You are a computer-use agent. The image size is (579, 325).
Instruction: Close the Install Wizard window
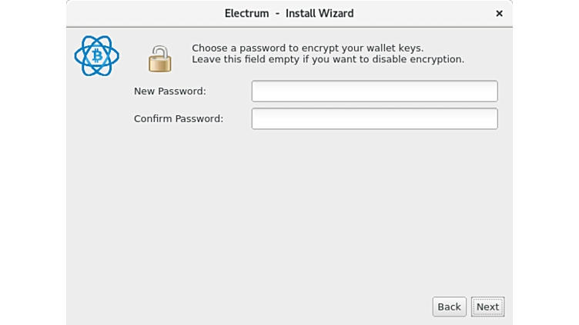[x=499, y=13]
